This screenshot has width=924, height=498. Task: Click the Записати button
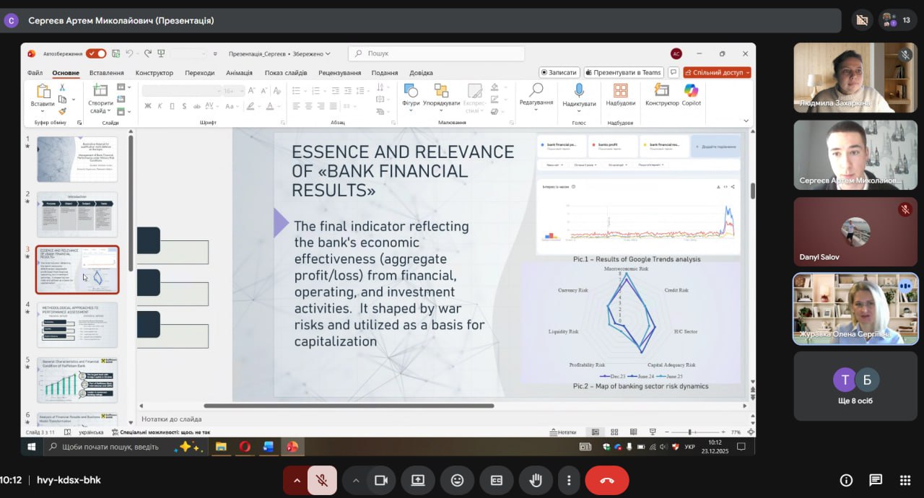[559, 72]
